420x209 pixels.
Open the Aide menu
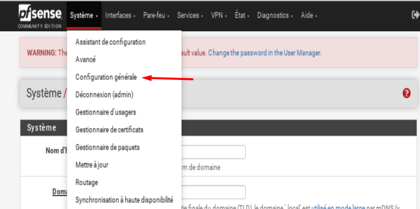tap(309, 16)
